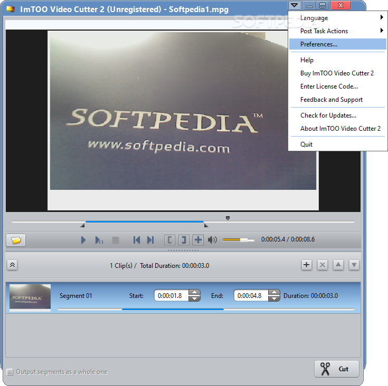
Task: Click the Start time field 0:00:01.8
Action: tap(171, 295)
